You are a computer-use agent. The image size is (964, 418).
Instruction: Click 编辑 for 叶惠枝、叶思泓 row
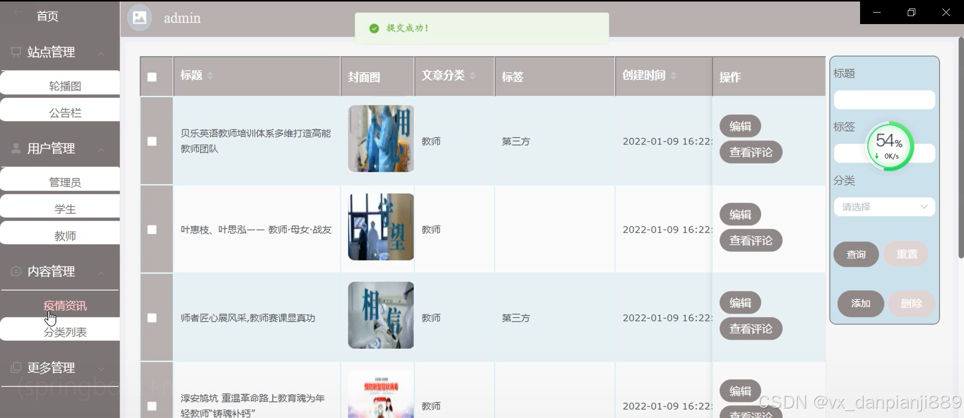(740, 215)
